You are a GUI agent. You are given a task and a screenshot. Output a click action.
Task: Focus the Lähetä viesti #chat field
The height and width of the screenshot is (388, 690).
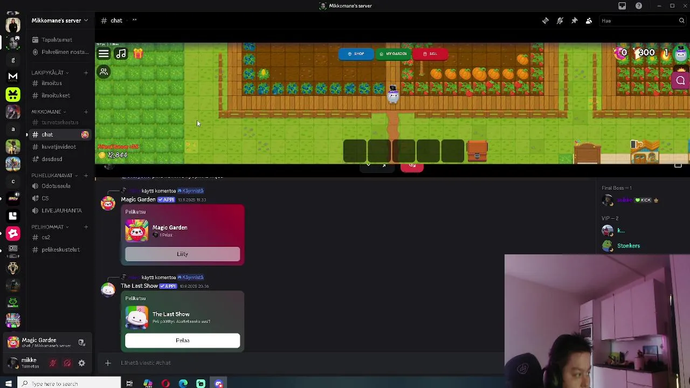310,363
